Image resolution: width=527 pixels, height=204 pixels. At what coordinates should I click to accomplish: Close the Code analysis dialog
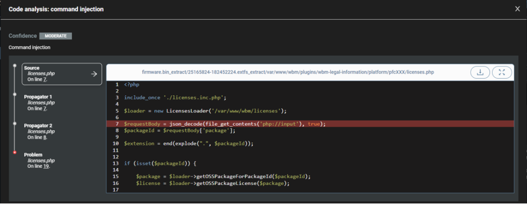pos(517,9)
